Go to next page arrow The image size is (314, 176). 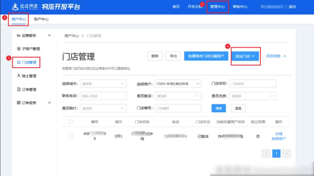click(286, 153)
